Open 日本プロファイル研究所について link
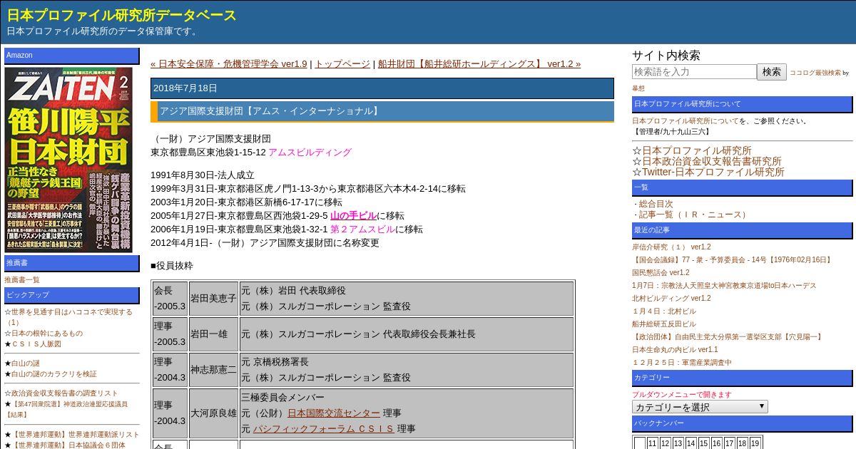Image resolution: width=856 pixels, height=449 pixels. (x=686, y=121)
